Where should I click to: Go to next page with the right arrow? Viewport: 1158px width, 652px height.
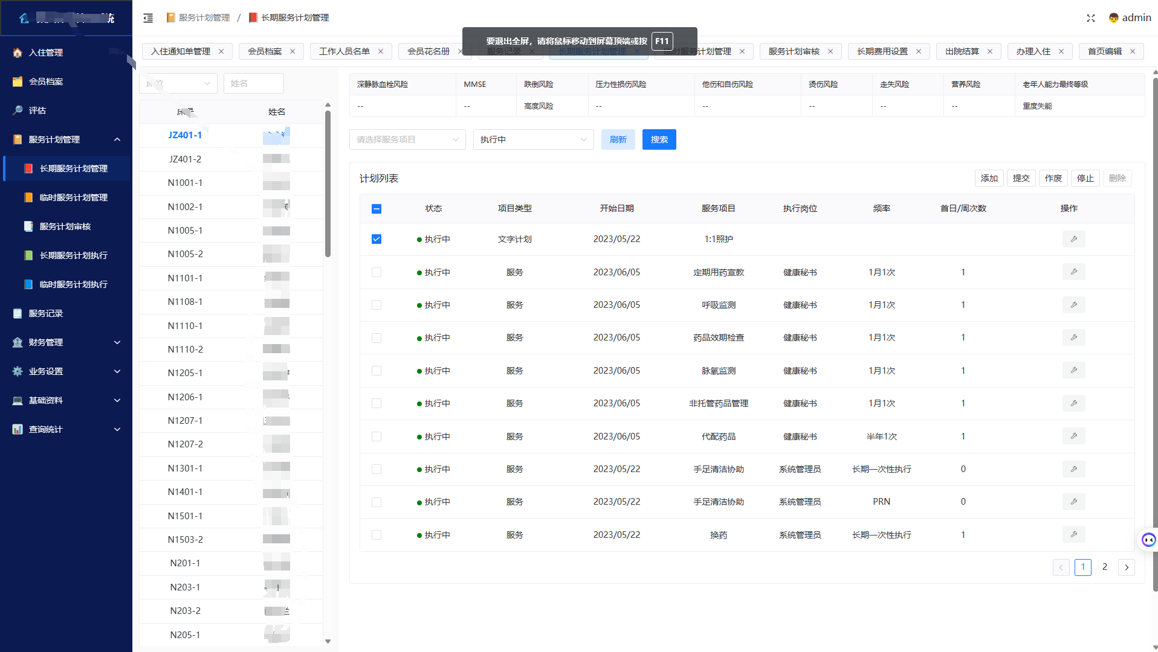click(x=1127, y=567)
